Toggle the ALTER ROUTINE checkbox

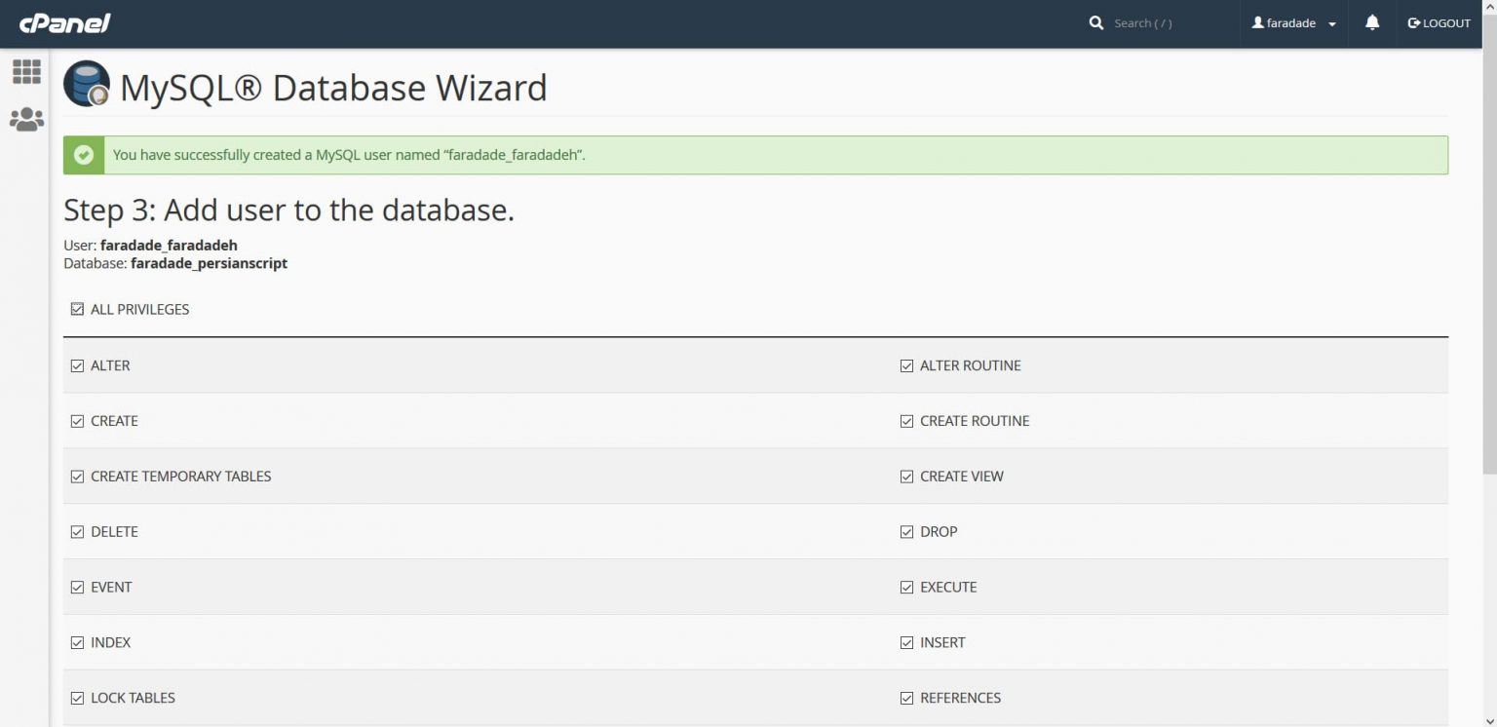pos(906,366)
